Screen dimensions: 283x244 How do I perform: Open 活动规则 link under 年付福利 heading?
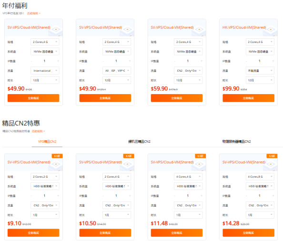33,13
